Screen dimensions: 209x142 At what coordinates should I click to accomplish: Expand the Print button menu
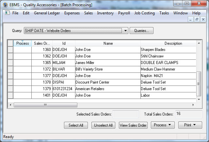pyautogui.click(x=190, y=125)
